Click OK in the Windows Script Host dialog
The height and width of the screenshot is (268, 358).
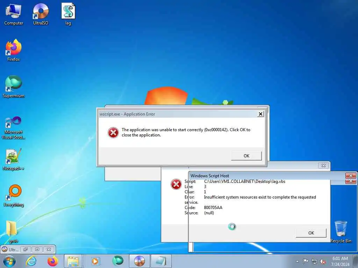tap(311, 233)
